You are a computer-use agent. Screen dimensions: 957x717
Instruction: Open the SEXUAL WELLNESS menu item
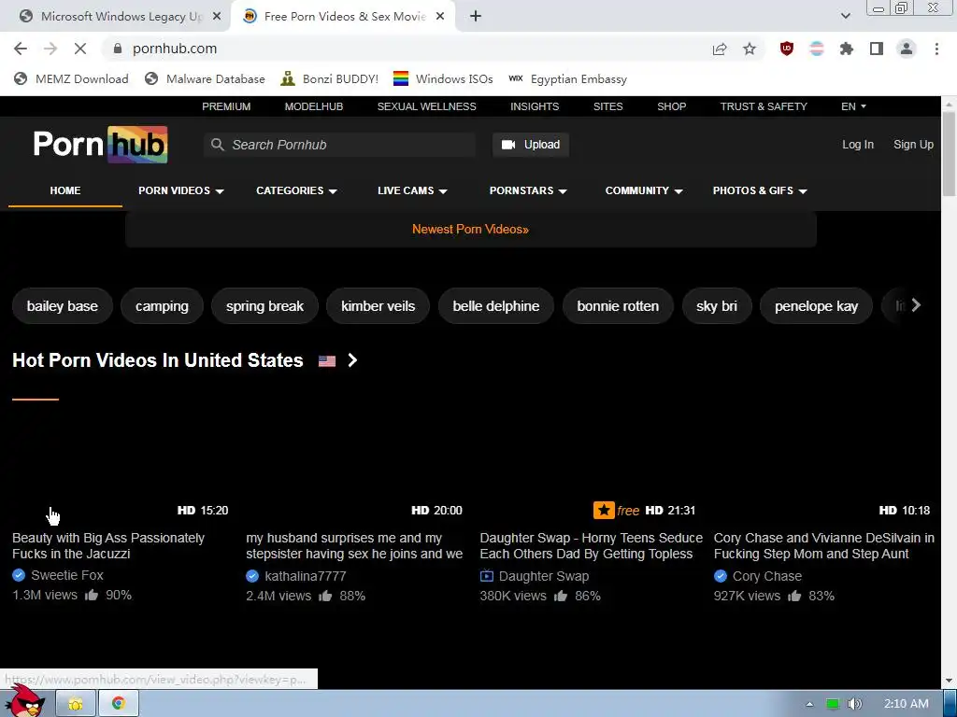click(426, 106)
